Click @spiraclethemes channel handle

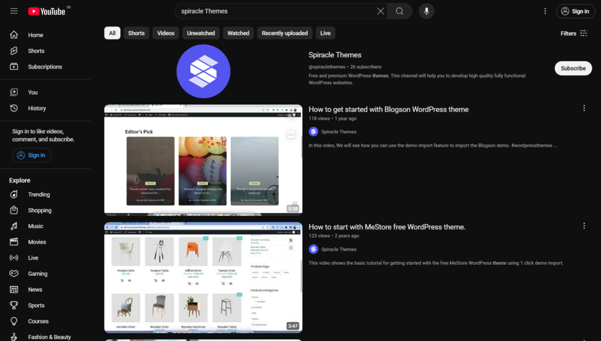[x=327, y=67]
